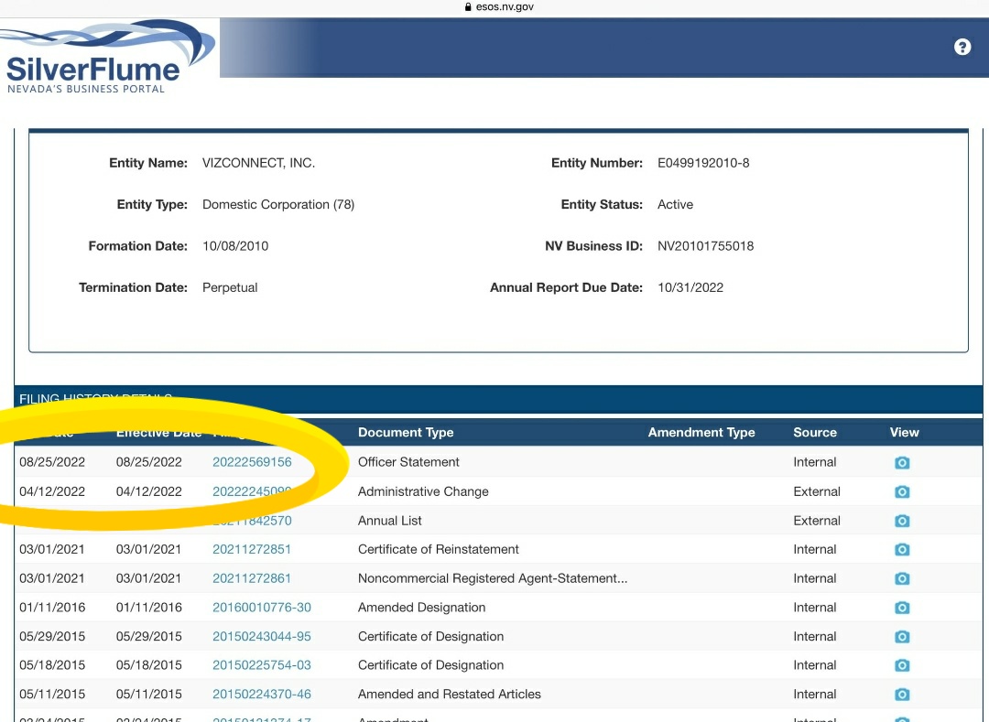
Task: Click the Annual List document type cell
Action: pyautogui.click(x=389, y=521)
